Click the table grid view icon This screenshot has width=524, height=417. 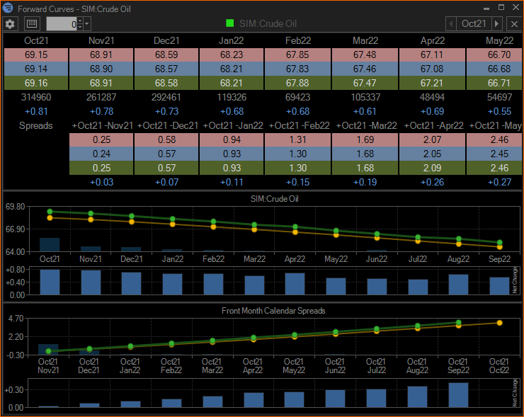pos(32,23)
